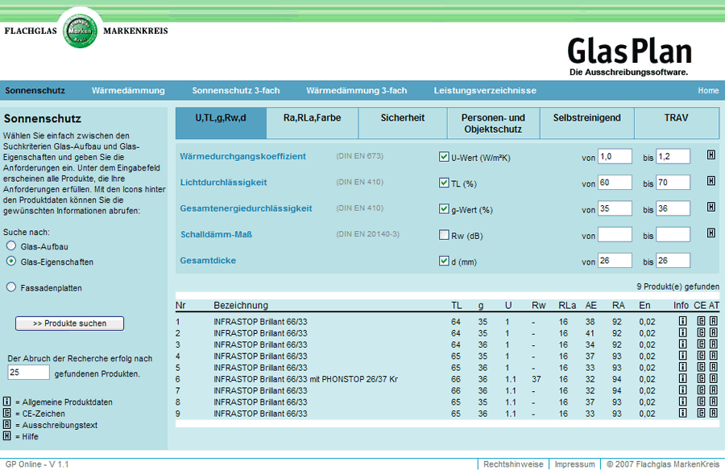Show product info for result row 6
The image size is (725, 474).
682,379
